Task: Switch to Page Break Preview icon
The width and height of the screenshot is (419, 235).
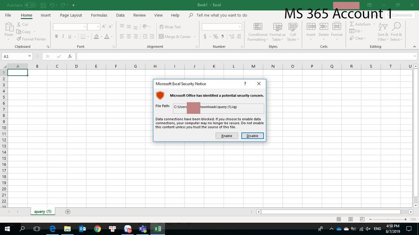Action: (x=362, y=219)
